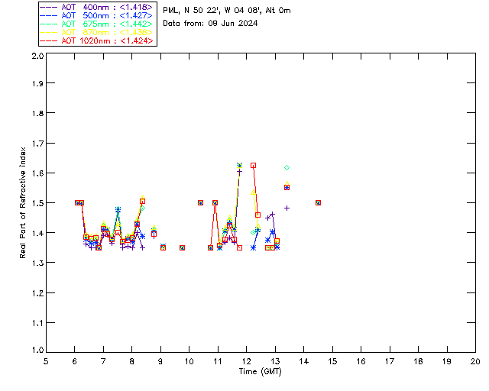Click the first data point at 6 GMT
The width and height of the screenshot is (489, 391).
77,202
